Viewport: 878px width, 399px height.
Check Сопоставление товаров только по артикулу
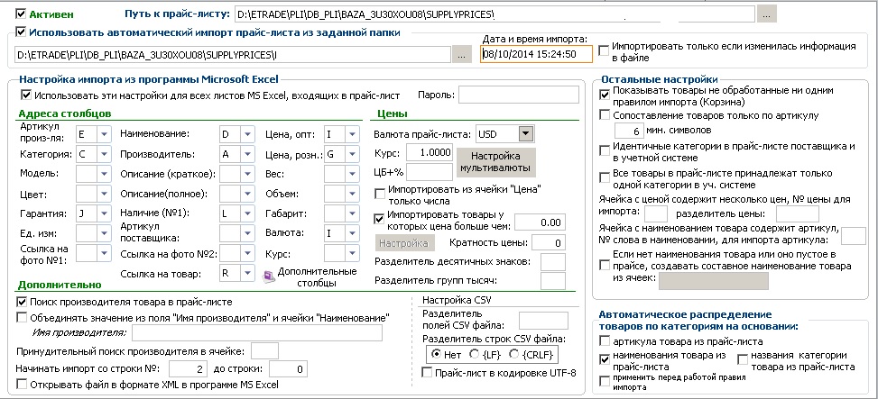(605, 115)
